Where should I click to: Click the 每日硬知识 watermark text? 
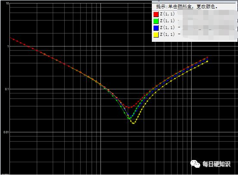tap(217, 164)
